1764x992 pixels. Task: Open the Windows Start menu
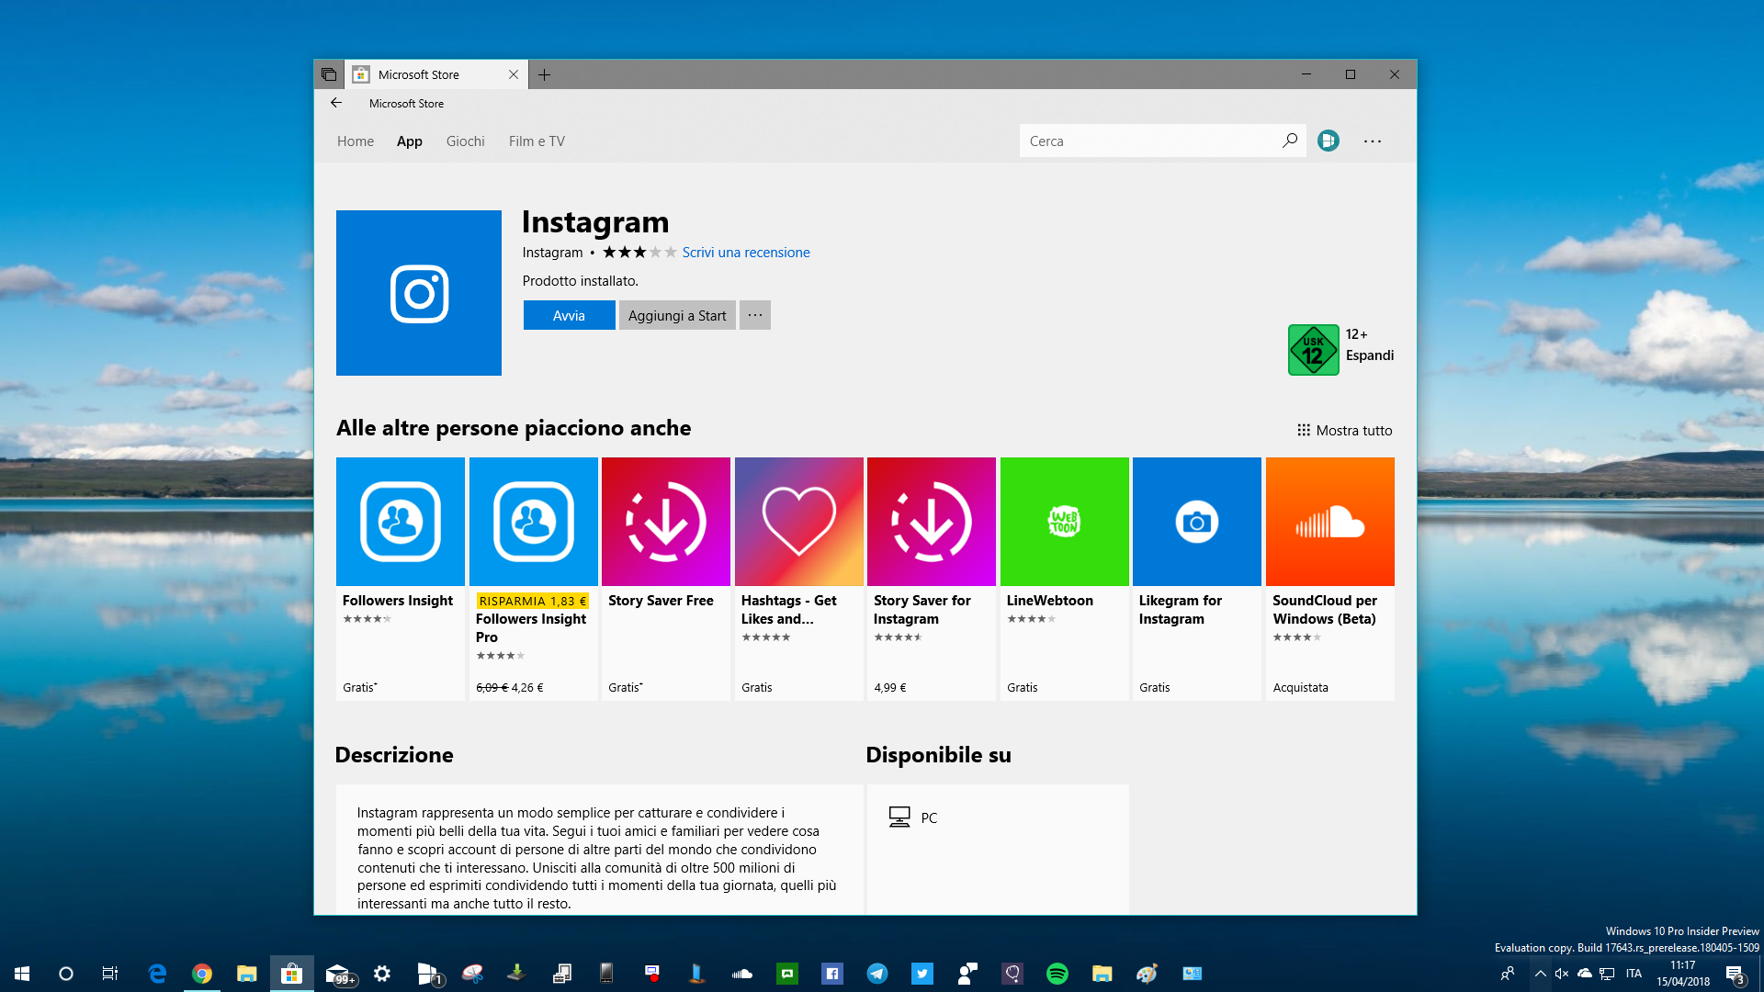click(22, 974)
